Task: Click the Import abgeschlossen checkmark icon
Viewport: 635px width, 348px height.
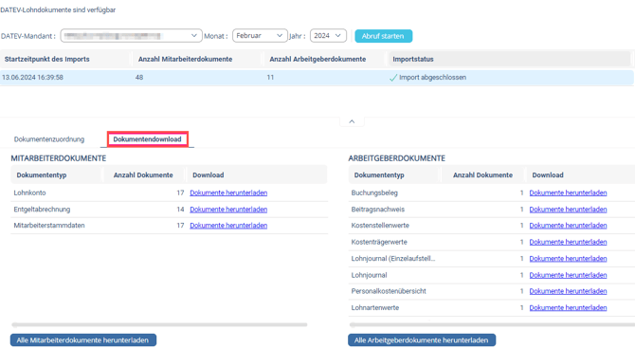Action: (x=392, y=78)
